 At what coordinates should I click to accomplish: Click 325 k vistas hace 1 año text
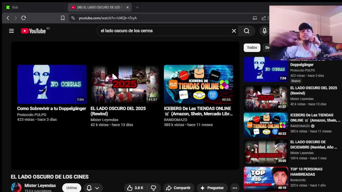click(308, 185)
